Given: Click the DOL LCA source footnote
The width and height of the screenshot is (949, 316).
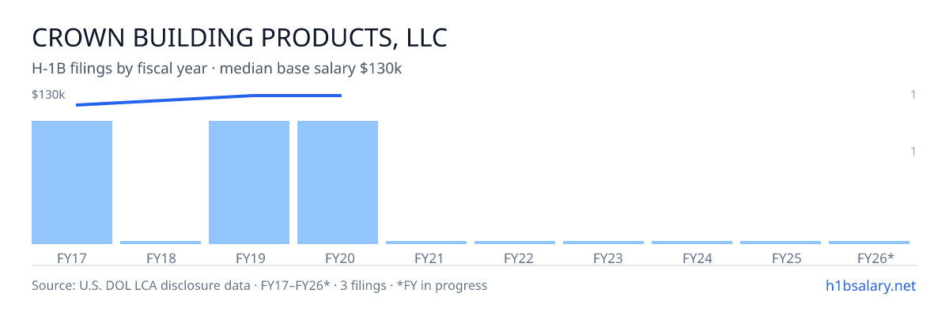Looking at the screenshot, I should coord(259,285).
